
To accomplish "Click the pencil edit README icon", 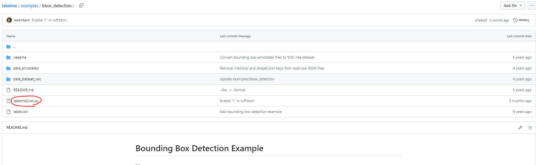I will (520, 127).
